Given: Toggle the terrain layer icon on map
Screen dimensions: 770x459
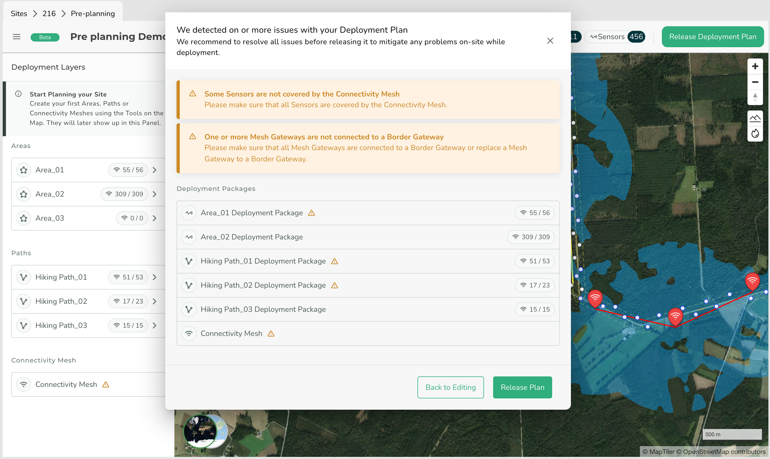Looking at the screenshot, I should click(755, 118).
